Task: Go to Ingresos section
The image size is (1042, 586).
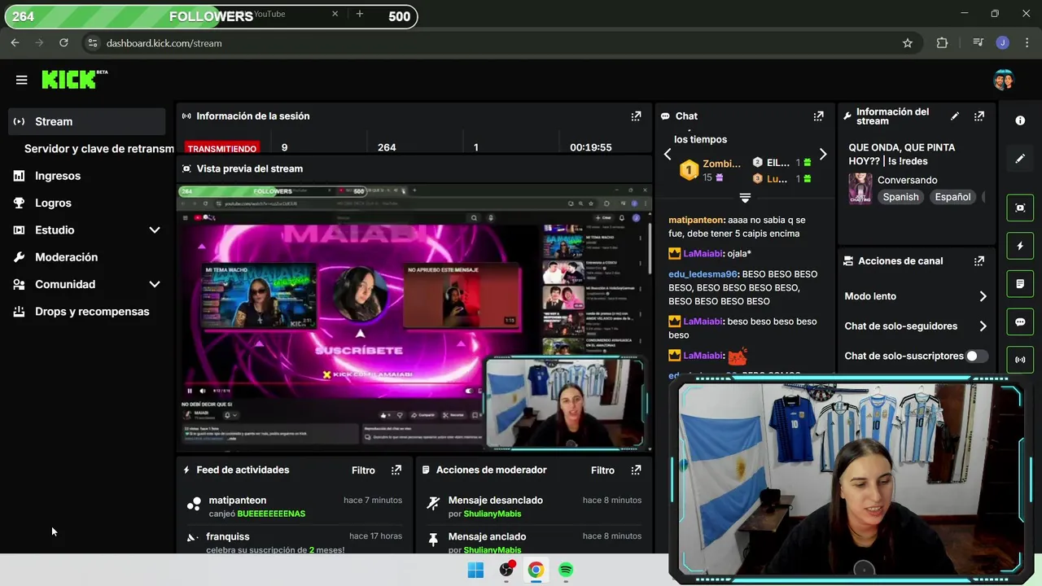Action: [x=58, y=176]
